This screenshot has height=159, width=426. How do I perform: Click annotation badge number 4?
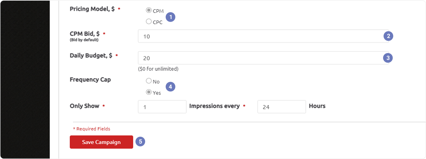171,87
